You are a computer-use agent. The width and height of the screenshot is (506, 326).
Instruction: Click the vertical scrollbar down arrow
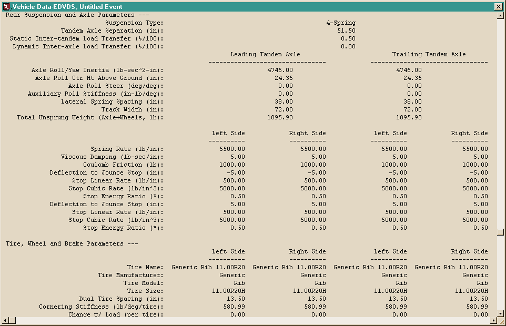tap(500, 313)
